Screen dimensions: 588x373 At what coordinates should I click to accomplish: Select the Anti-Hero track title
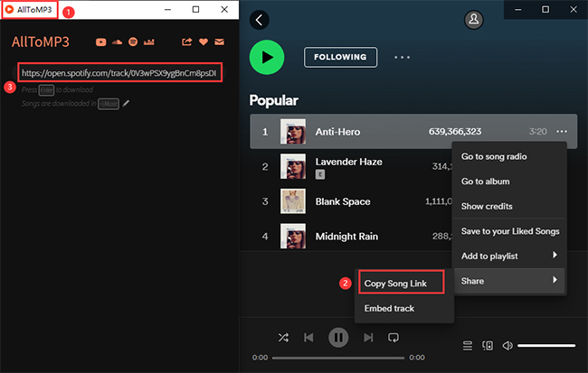pyautogui.click(x=337, y=132)
